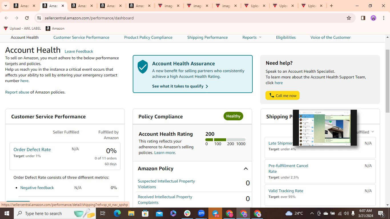Click the Account Health Rating value 200
The image size is (390, 219).
point(210,134)
